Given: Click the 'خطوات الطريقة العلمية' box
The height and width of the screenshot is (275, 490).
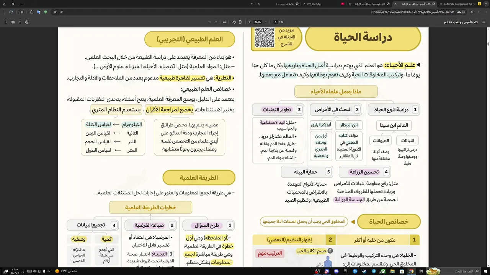Looking at the screenshot, I should pos(150,207).
